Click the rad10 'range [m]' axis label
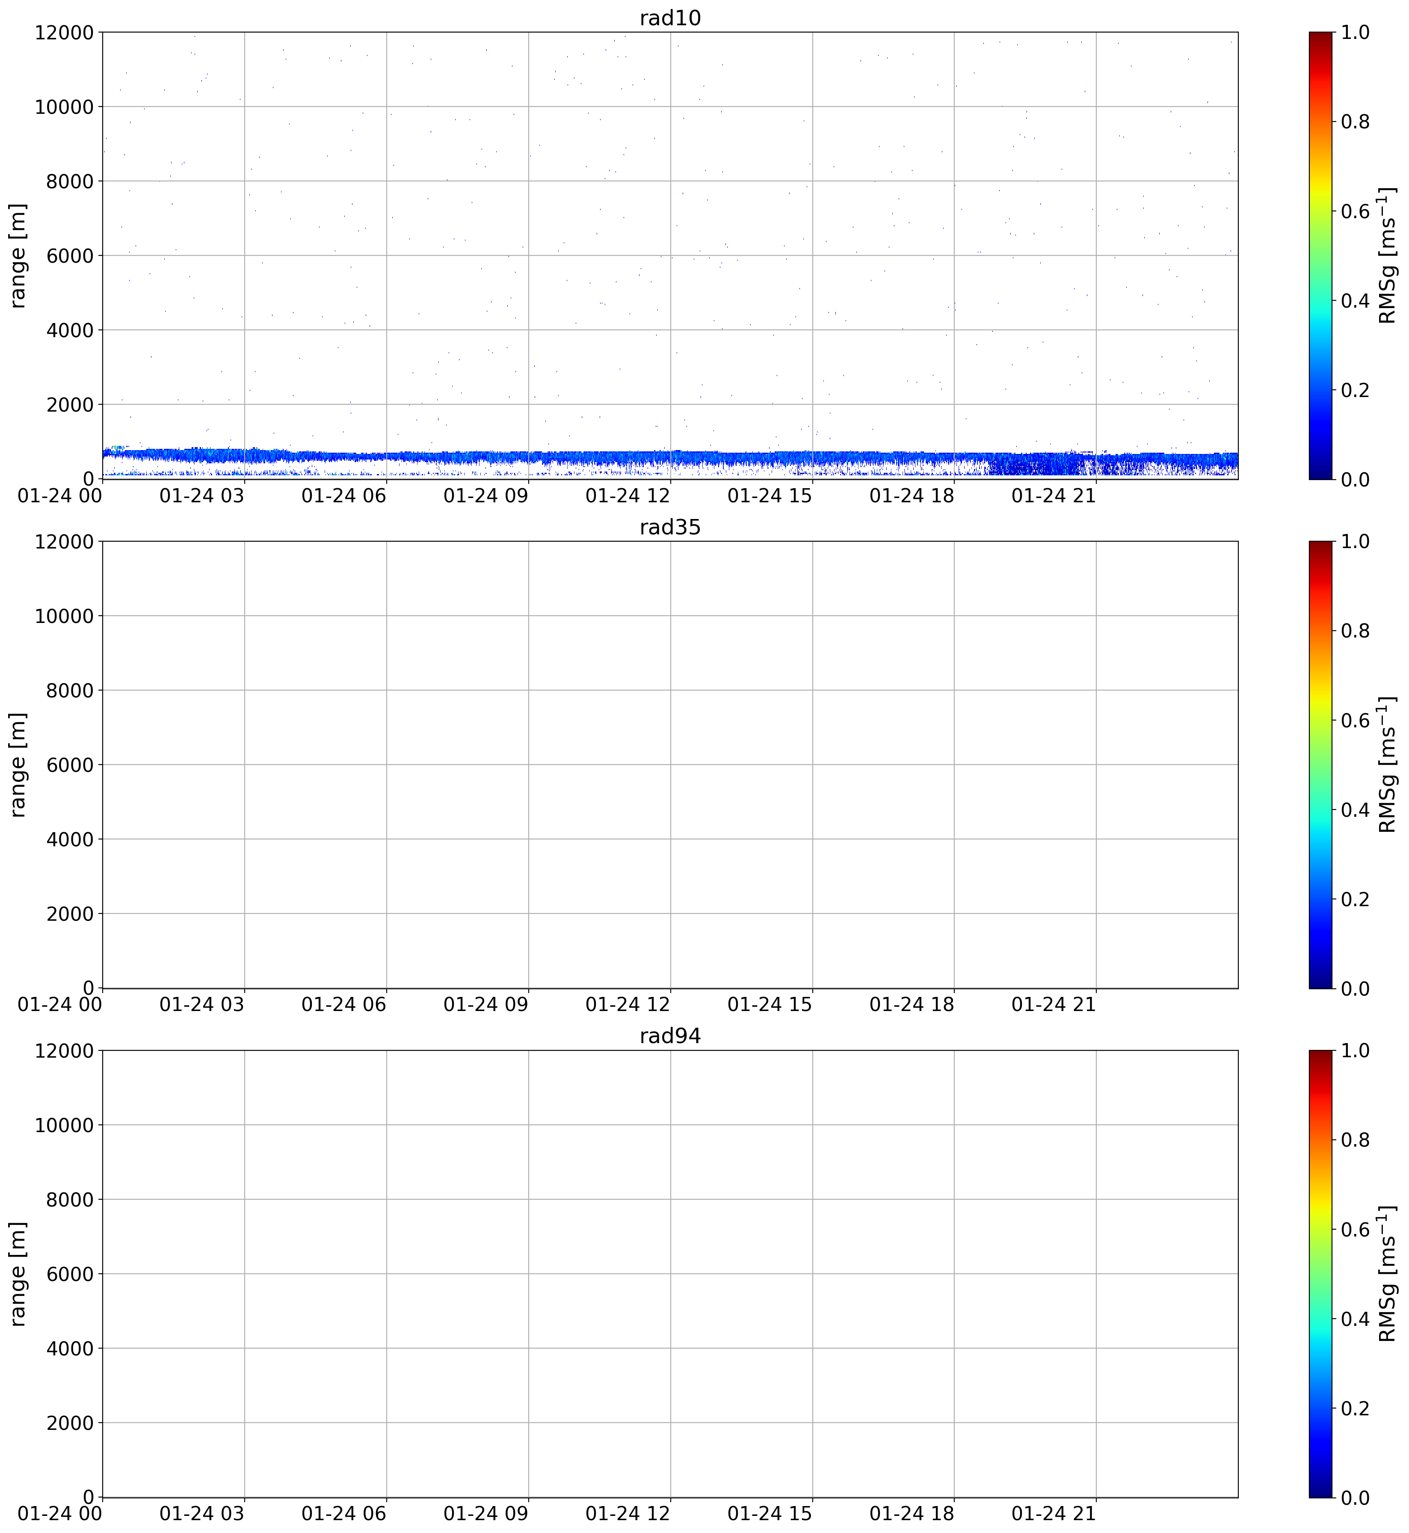The width and height of the screenshot is (1409, 1533). (18, 255)
